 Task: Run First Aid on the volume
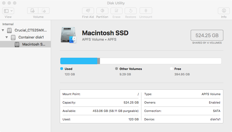[x=88, y=11]
